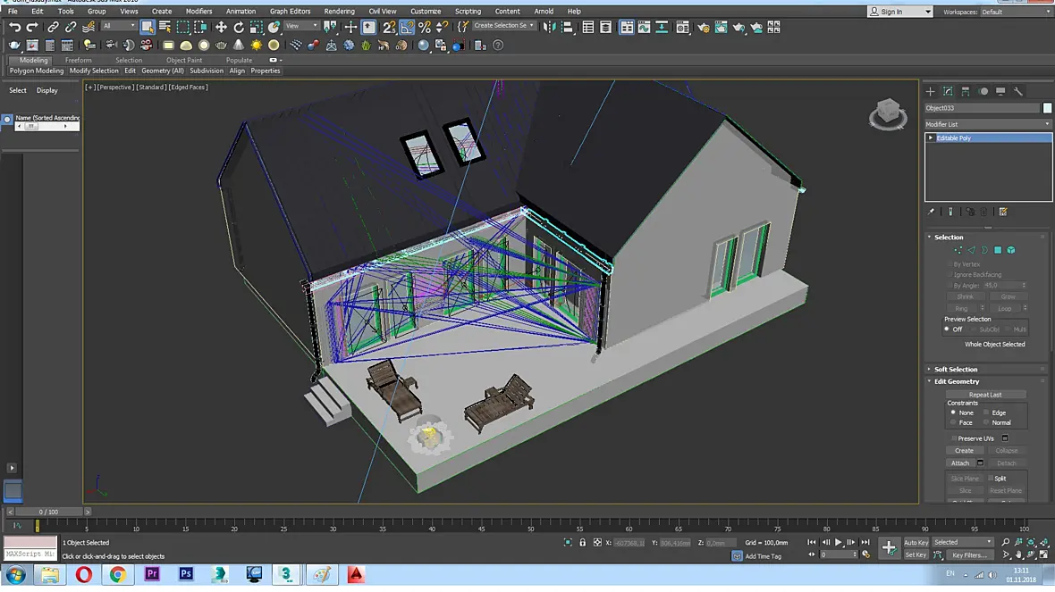
Task: Select Element sub-object level icon
Action: point(1011,250)
